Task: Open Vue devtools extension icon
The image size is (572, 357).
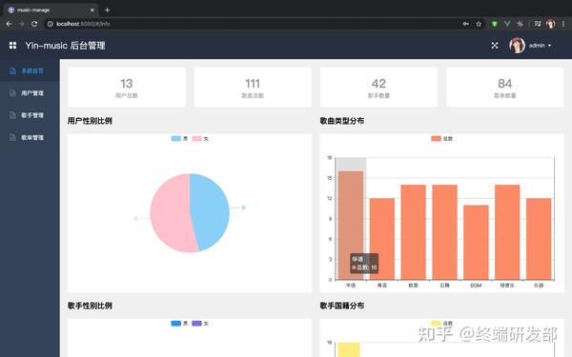Action: pyautogui.click(x=507, y=24)
